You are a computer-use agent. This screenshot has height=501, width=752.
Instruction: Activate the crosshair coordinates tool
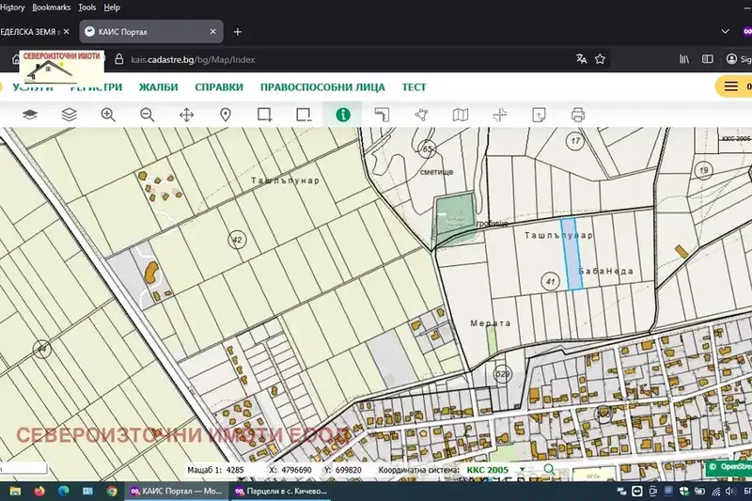coord(500,115)
